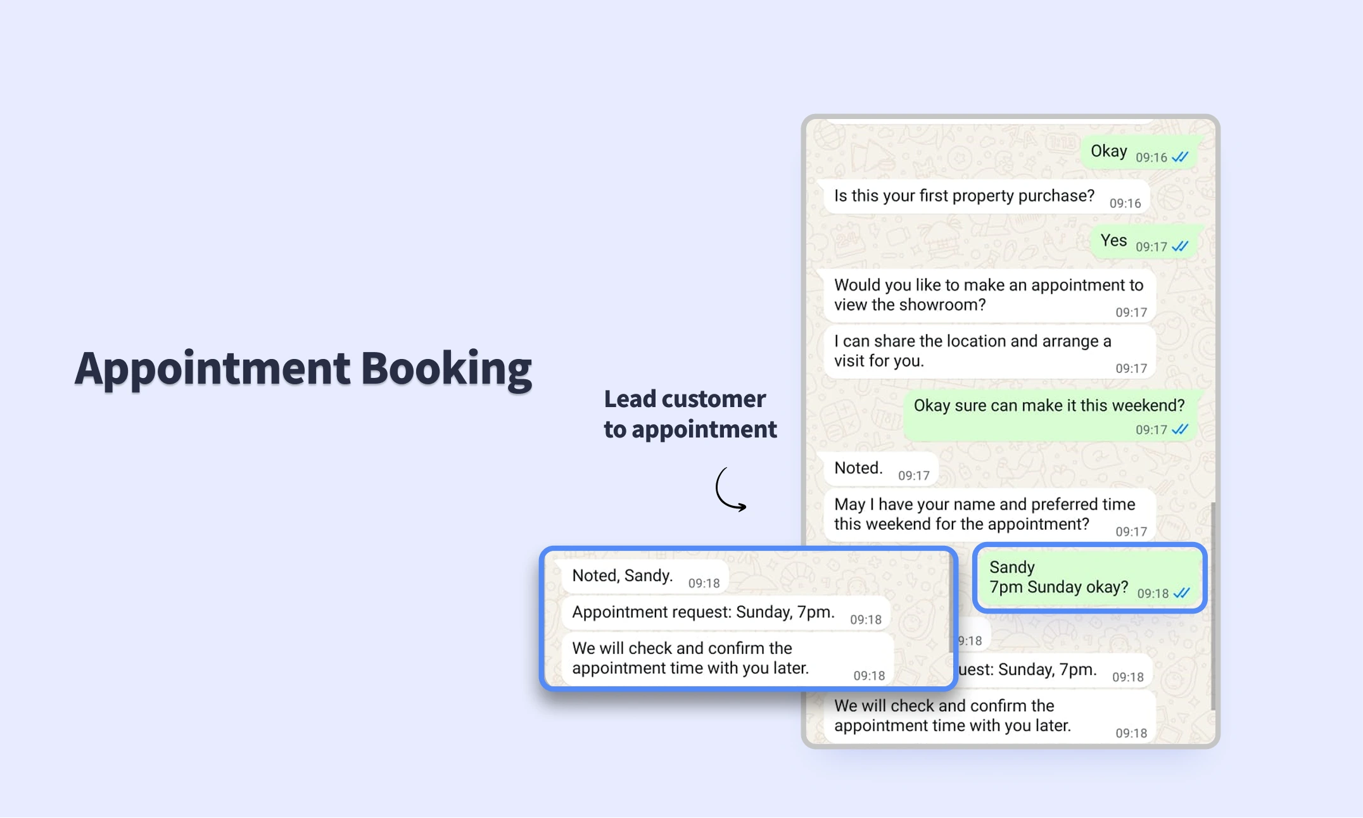Click 'Lead customer to appointment' caption
The width and height of the screenshot is (1363, 818).
tap(689, 414)
